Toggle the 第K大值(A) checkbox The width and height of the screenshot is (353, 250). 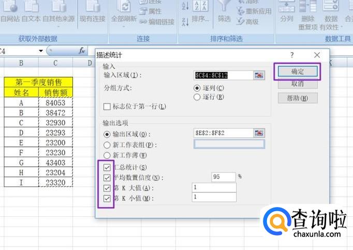pos(107,188)
